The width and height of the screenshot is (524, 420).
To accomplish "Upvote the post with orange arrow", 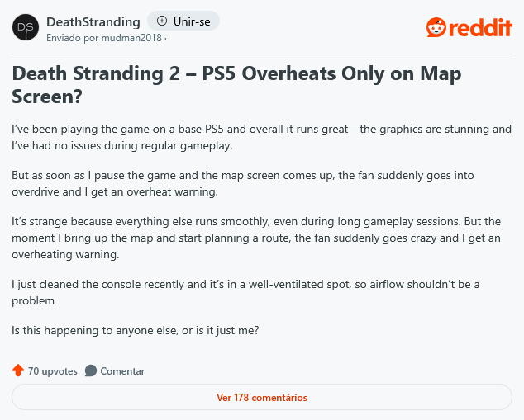I will [18, 370].
